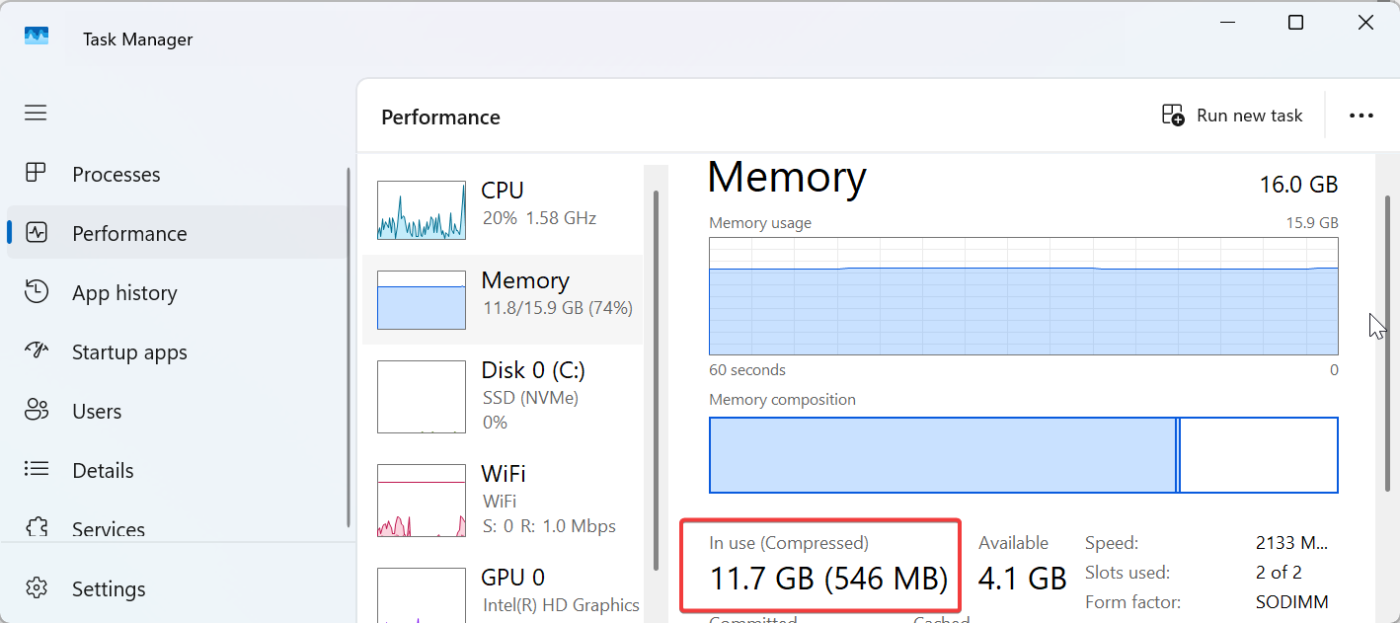Click the Memory usage graph
The image size is (1400, 623).
[1023, 296]
